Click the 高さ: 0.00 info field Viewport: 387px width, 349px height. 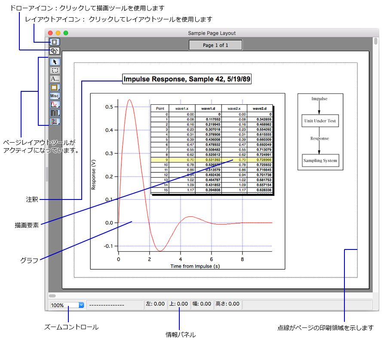(227, 304)
